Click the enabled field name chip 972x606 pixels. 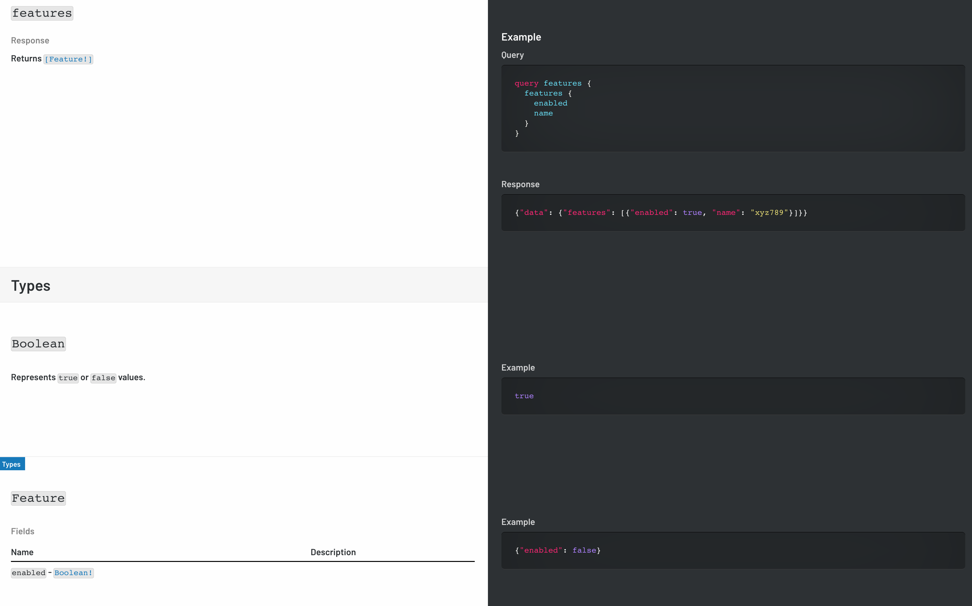coord(28,573)
